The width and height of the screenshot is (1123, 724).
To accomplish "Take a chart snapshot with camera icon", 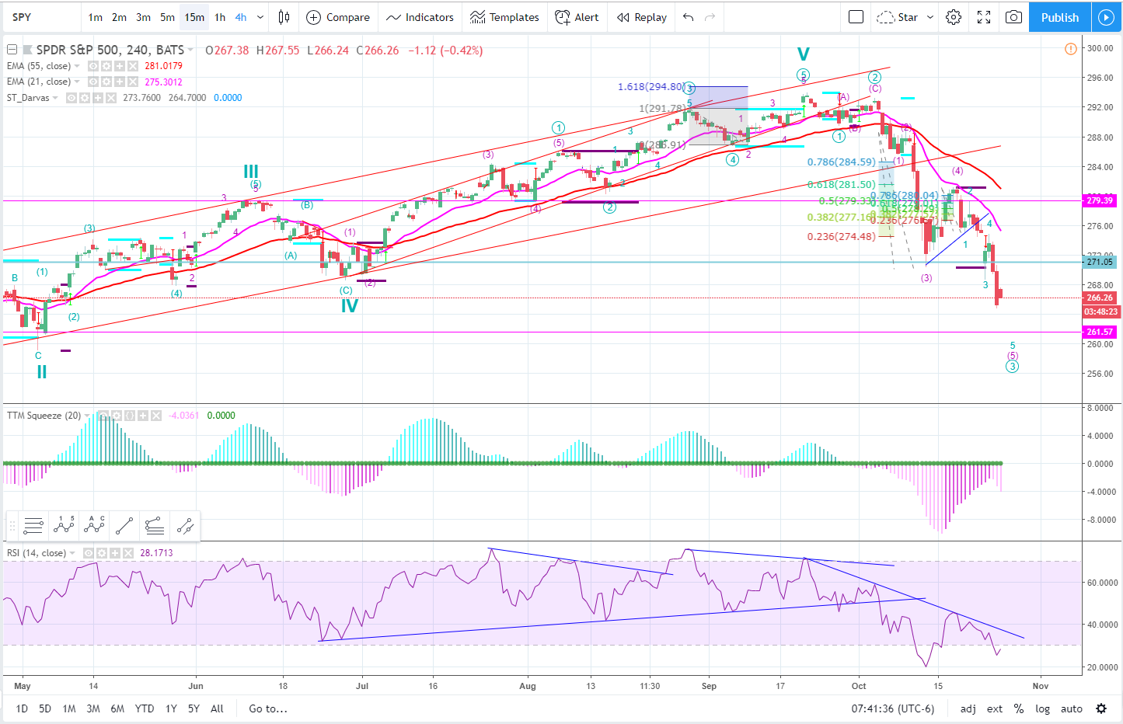I will [1013, 17].
